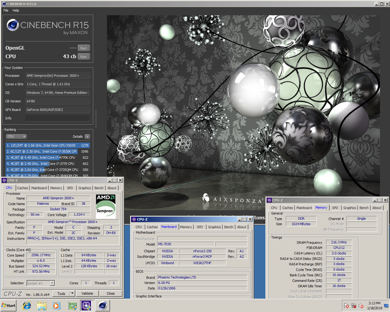
Task: Open the About tab in the Memory window
Action: pos(377,208)
